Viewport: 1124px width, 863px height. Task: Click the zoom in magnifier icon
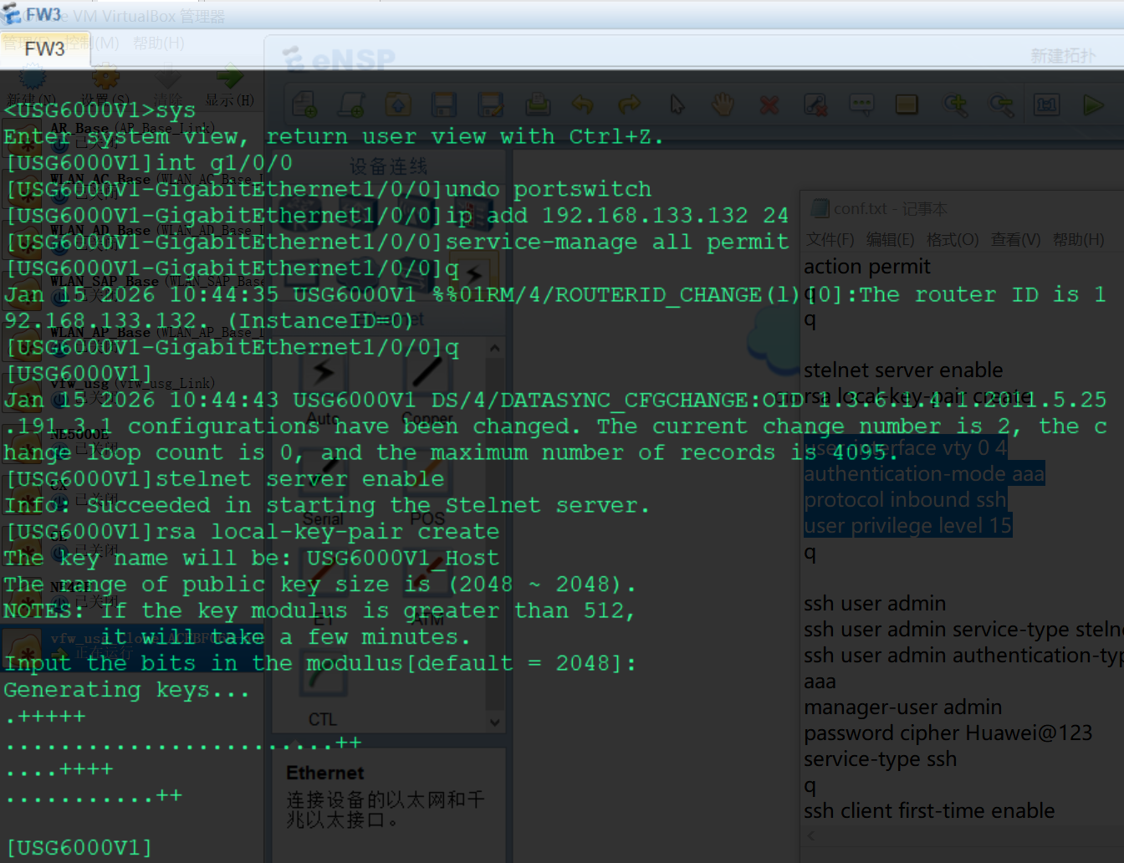pos(955,105)
